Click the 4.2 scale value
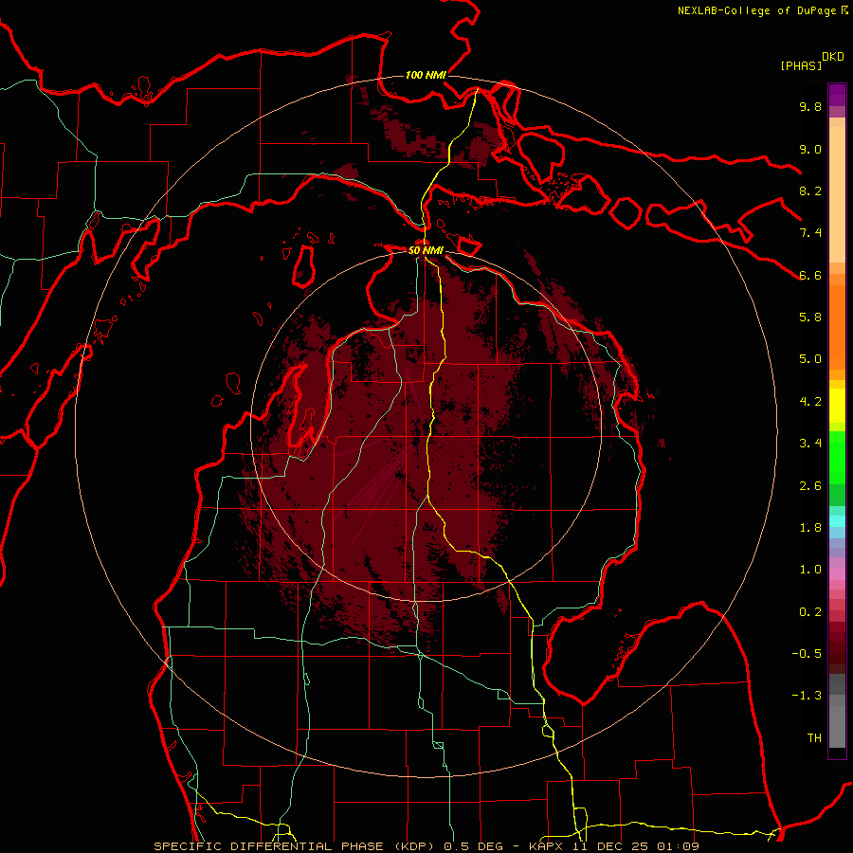The height and width of the screenshot is (853, 853). 810,402
